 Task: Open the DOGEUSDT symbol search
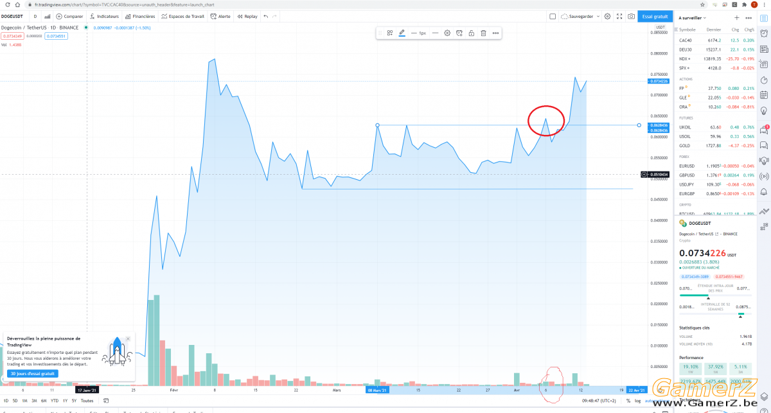point(13,16)
